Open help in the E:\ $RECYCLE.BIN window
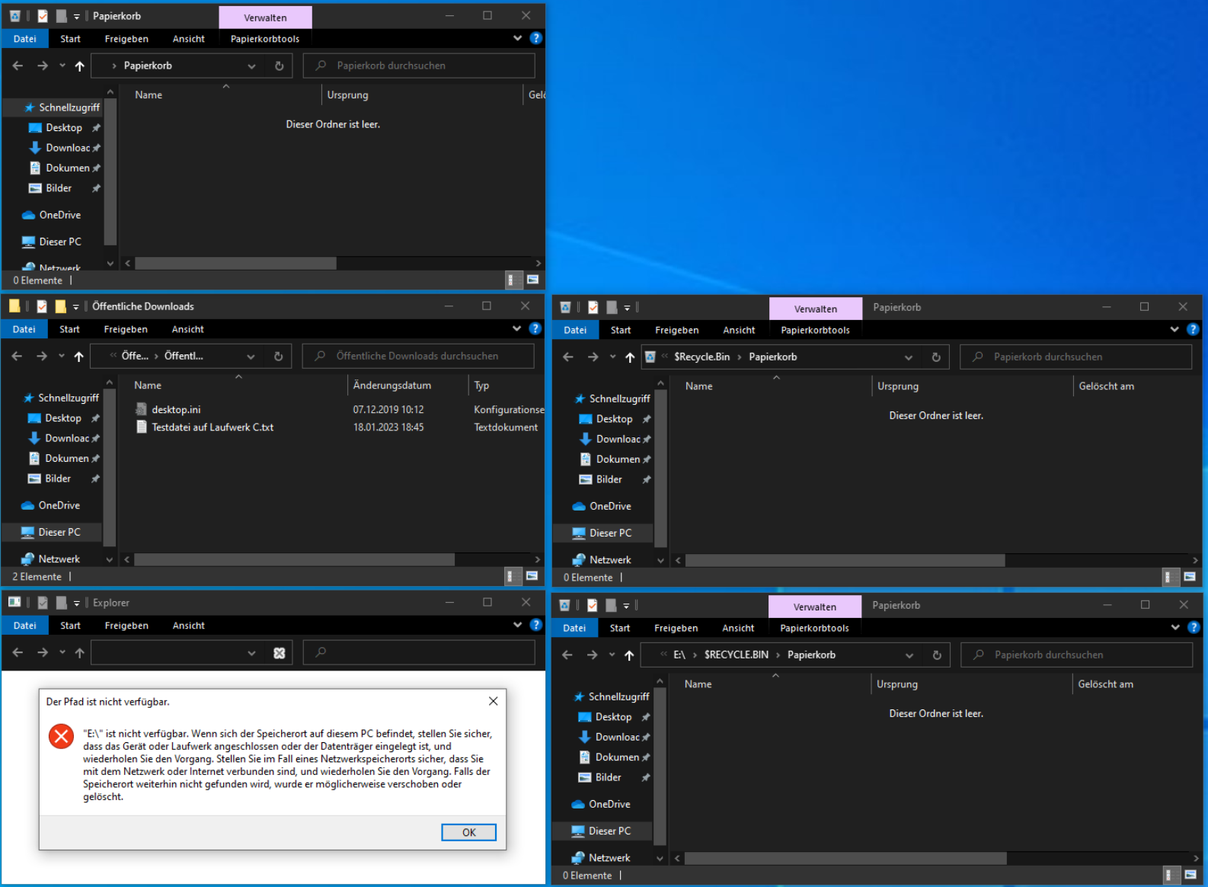This screenshot has height=887, width=1208. click(x=1194, y=627)
